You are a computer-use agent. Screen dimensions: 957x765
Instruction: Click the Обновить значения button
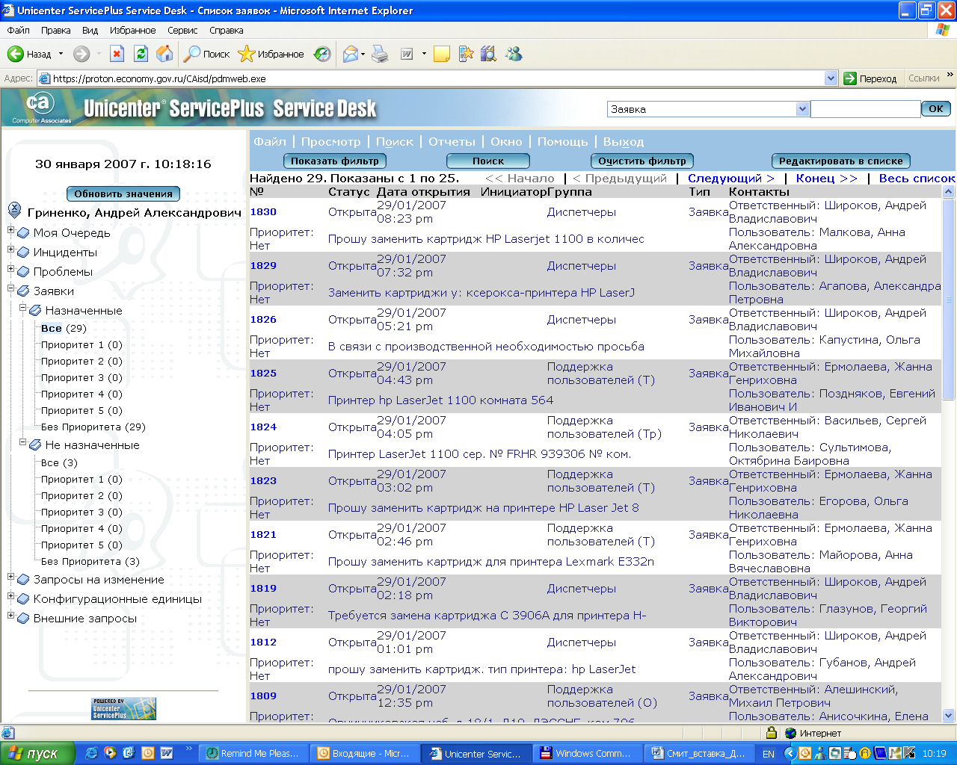point(123,193)
